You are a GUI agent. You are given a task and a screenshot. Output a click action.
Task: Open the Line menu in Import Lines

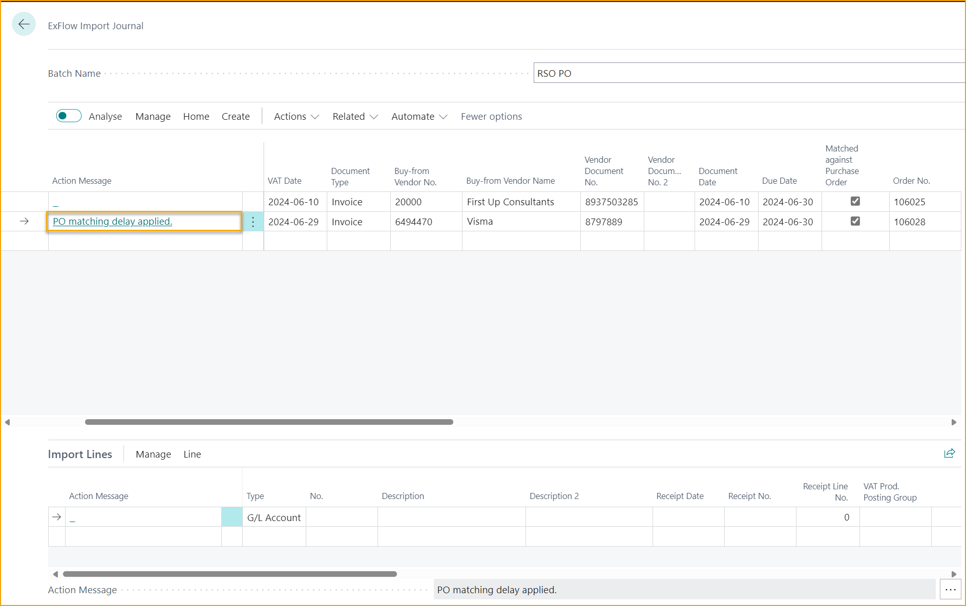point(192,454)
